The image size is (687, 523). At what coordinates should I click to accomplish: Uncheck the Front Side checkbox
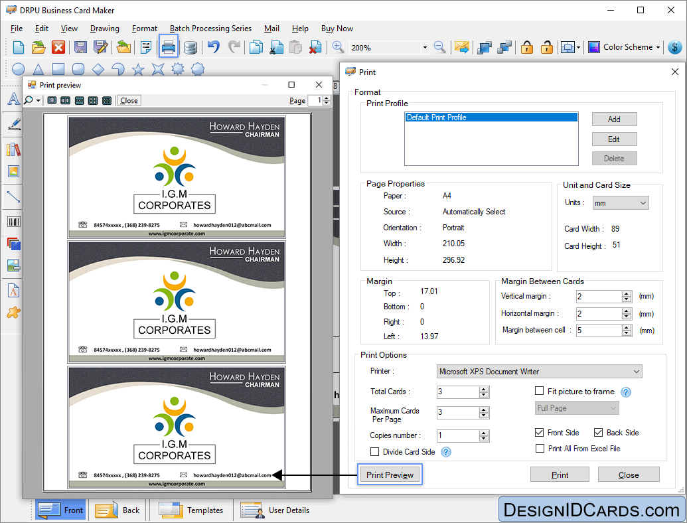tap(540, 432)
